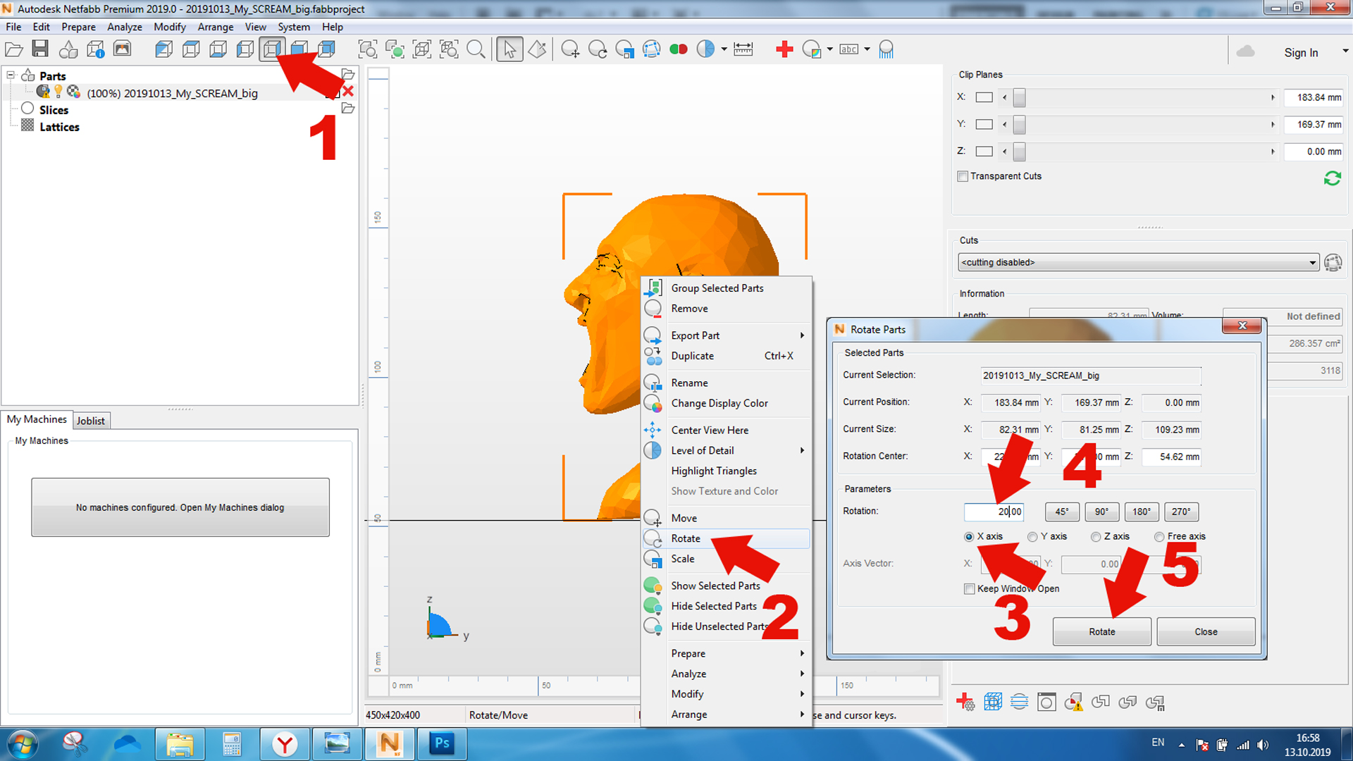Select Rotate from the context menu

(x=686, y=538)
